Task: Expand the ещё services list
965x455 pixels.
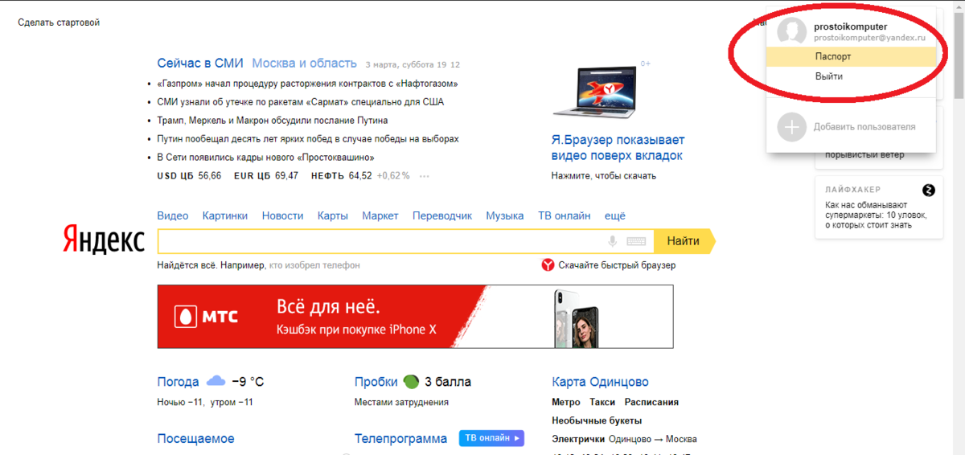Action: click(x=615, y=215)
